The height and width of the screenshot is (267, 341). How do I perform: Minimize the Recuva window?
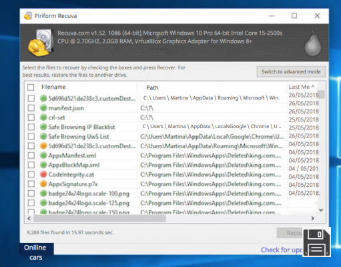[272, 16]
